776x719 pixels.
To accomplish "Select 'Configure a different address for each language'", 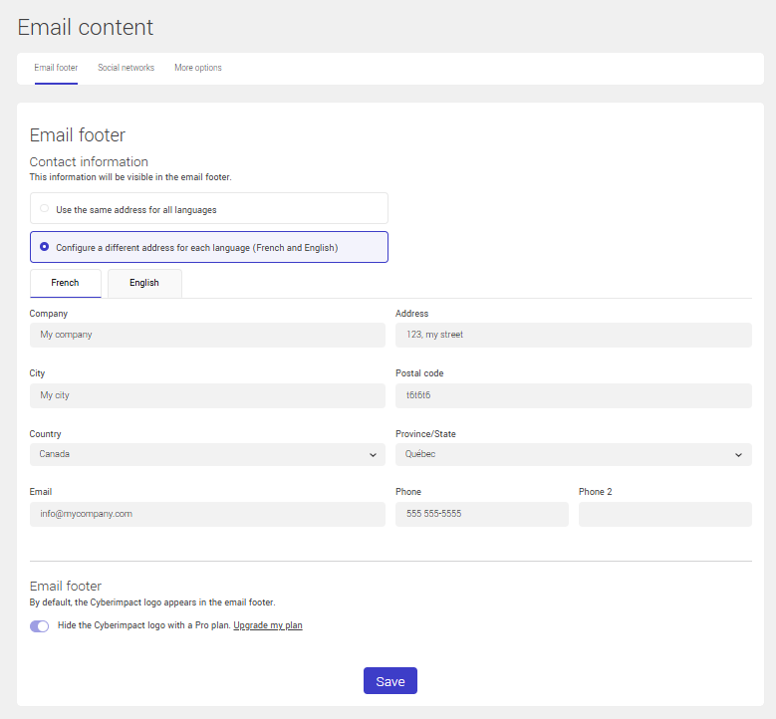I will click(209, 247).
